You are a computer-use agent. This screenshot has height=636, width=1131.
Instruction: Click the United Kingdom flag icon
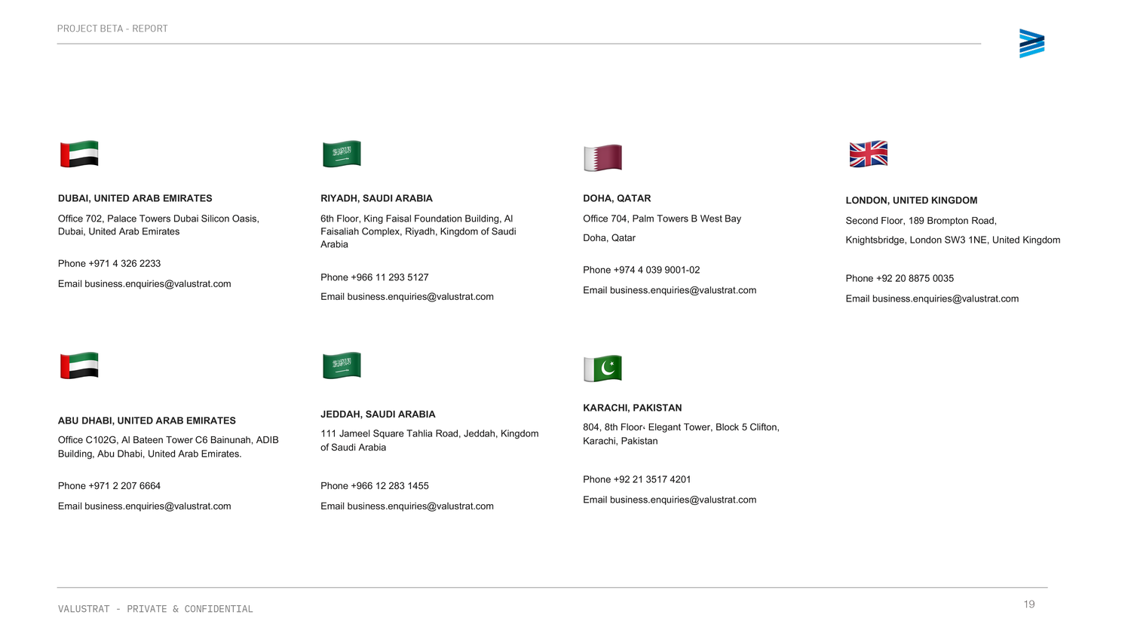click(868, 154)
